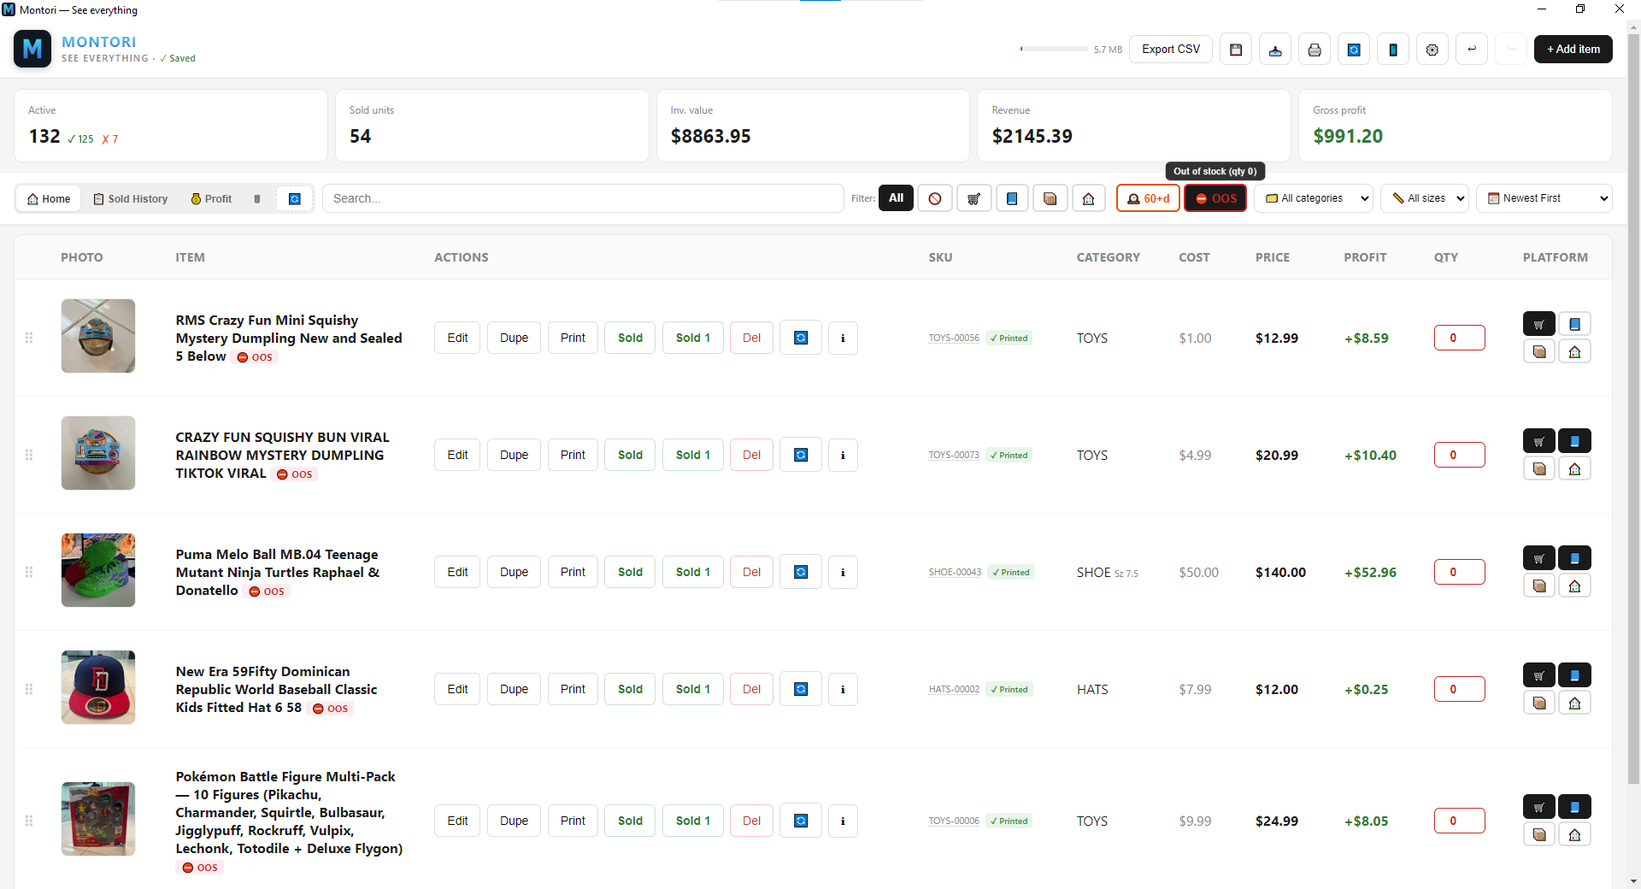This screenshot has width=1641, height=889.
Task: Click the printer icon in header toolbar
Action: (1315, 50)
